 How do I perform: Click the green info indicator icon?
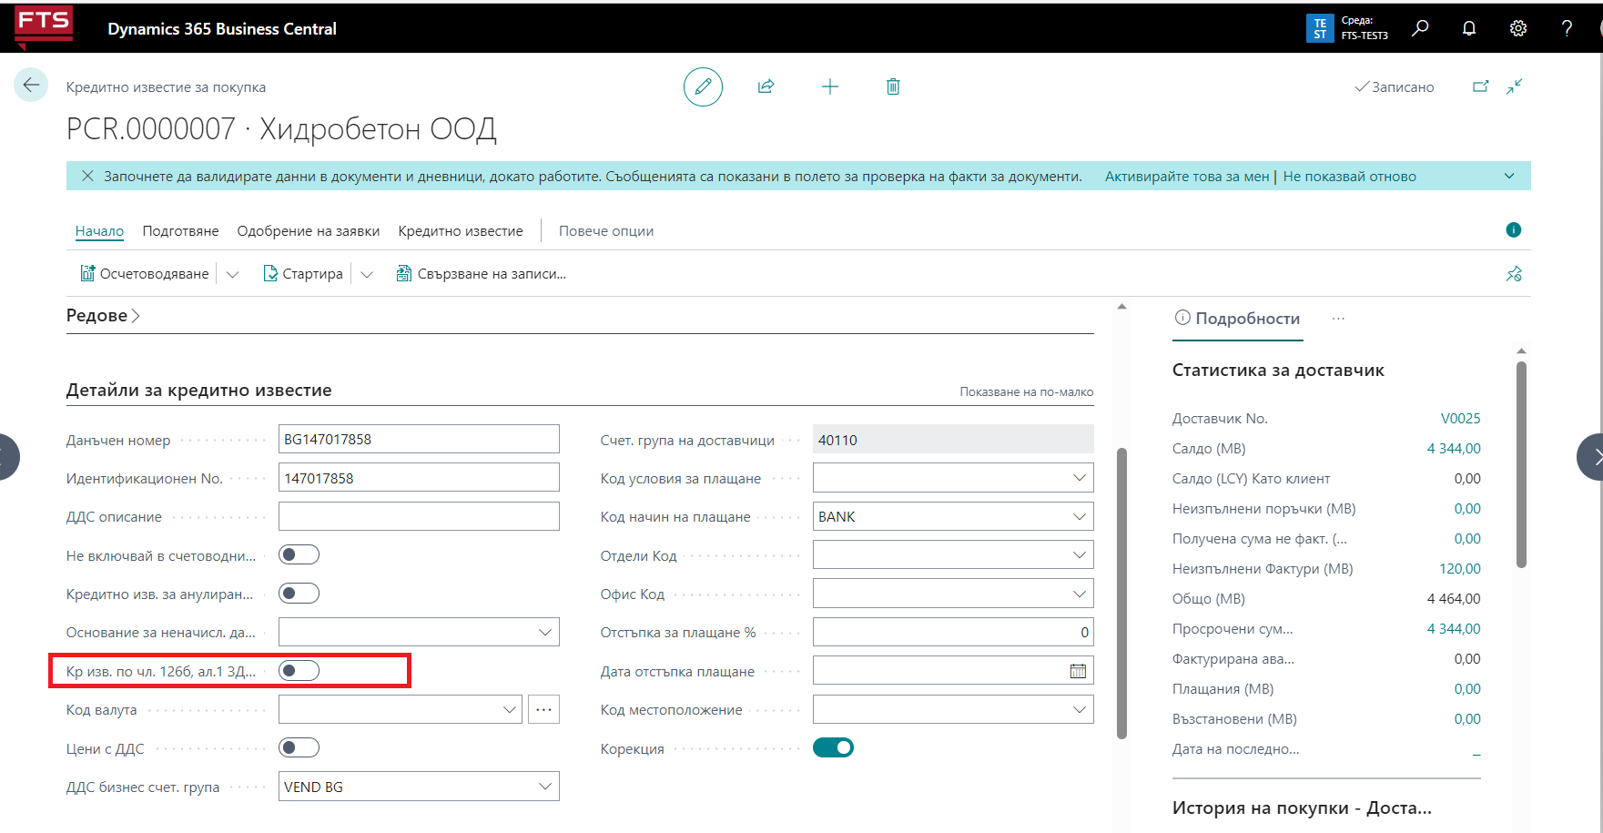tap(1514, 230)
